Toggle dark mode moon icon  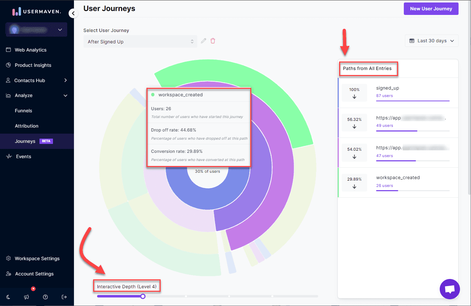click(x=8, y=297)
